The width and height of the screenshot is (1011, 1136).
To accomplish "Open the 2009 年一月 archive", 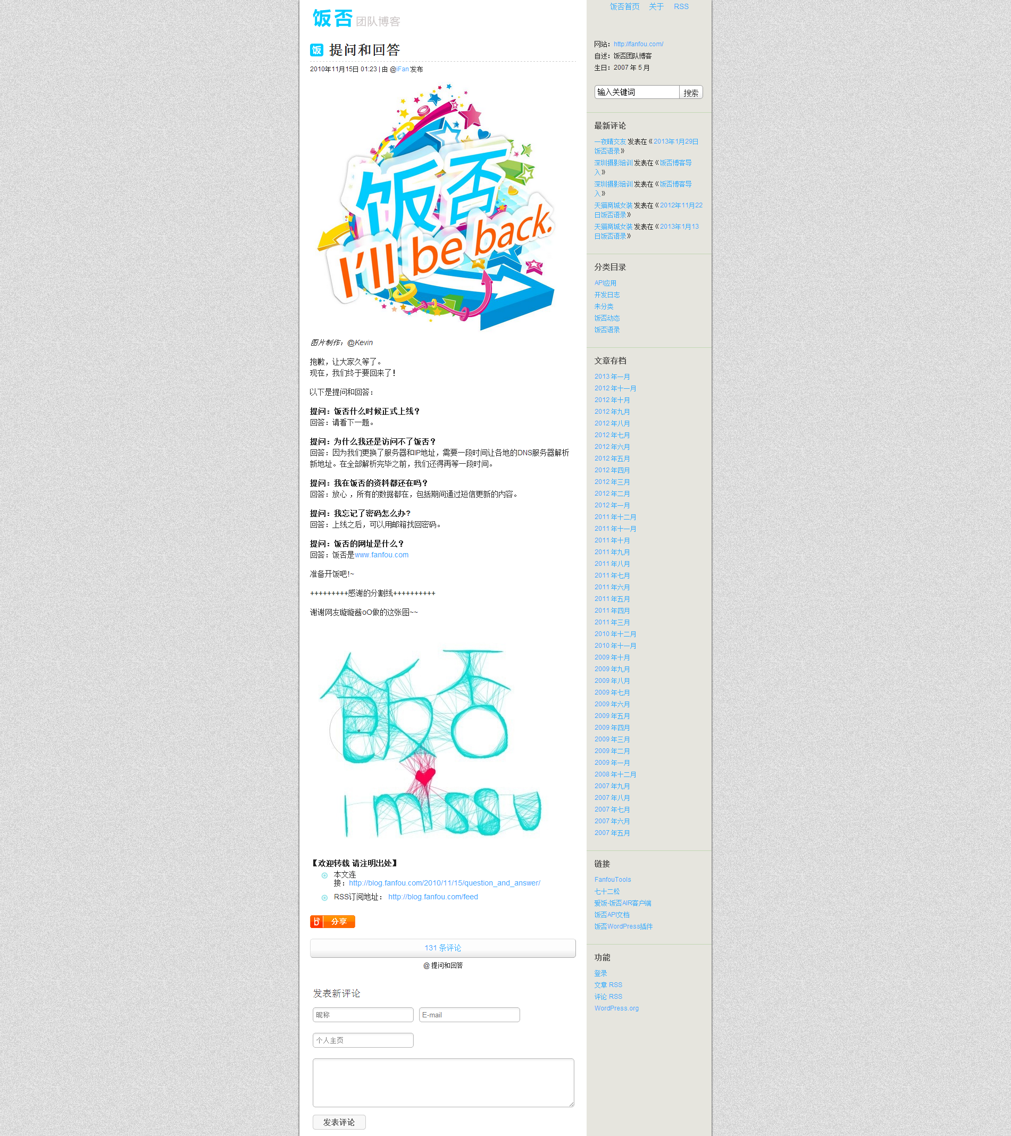I will pos(612,762).
